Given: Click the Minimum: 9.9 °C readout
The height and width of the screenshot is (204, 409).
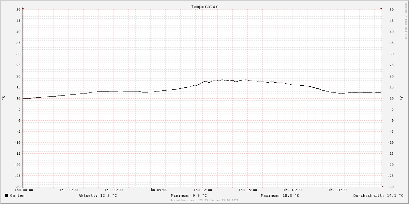Looking at the screenshot, I should coord(189,195).
